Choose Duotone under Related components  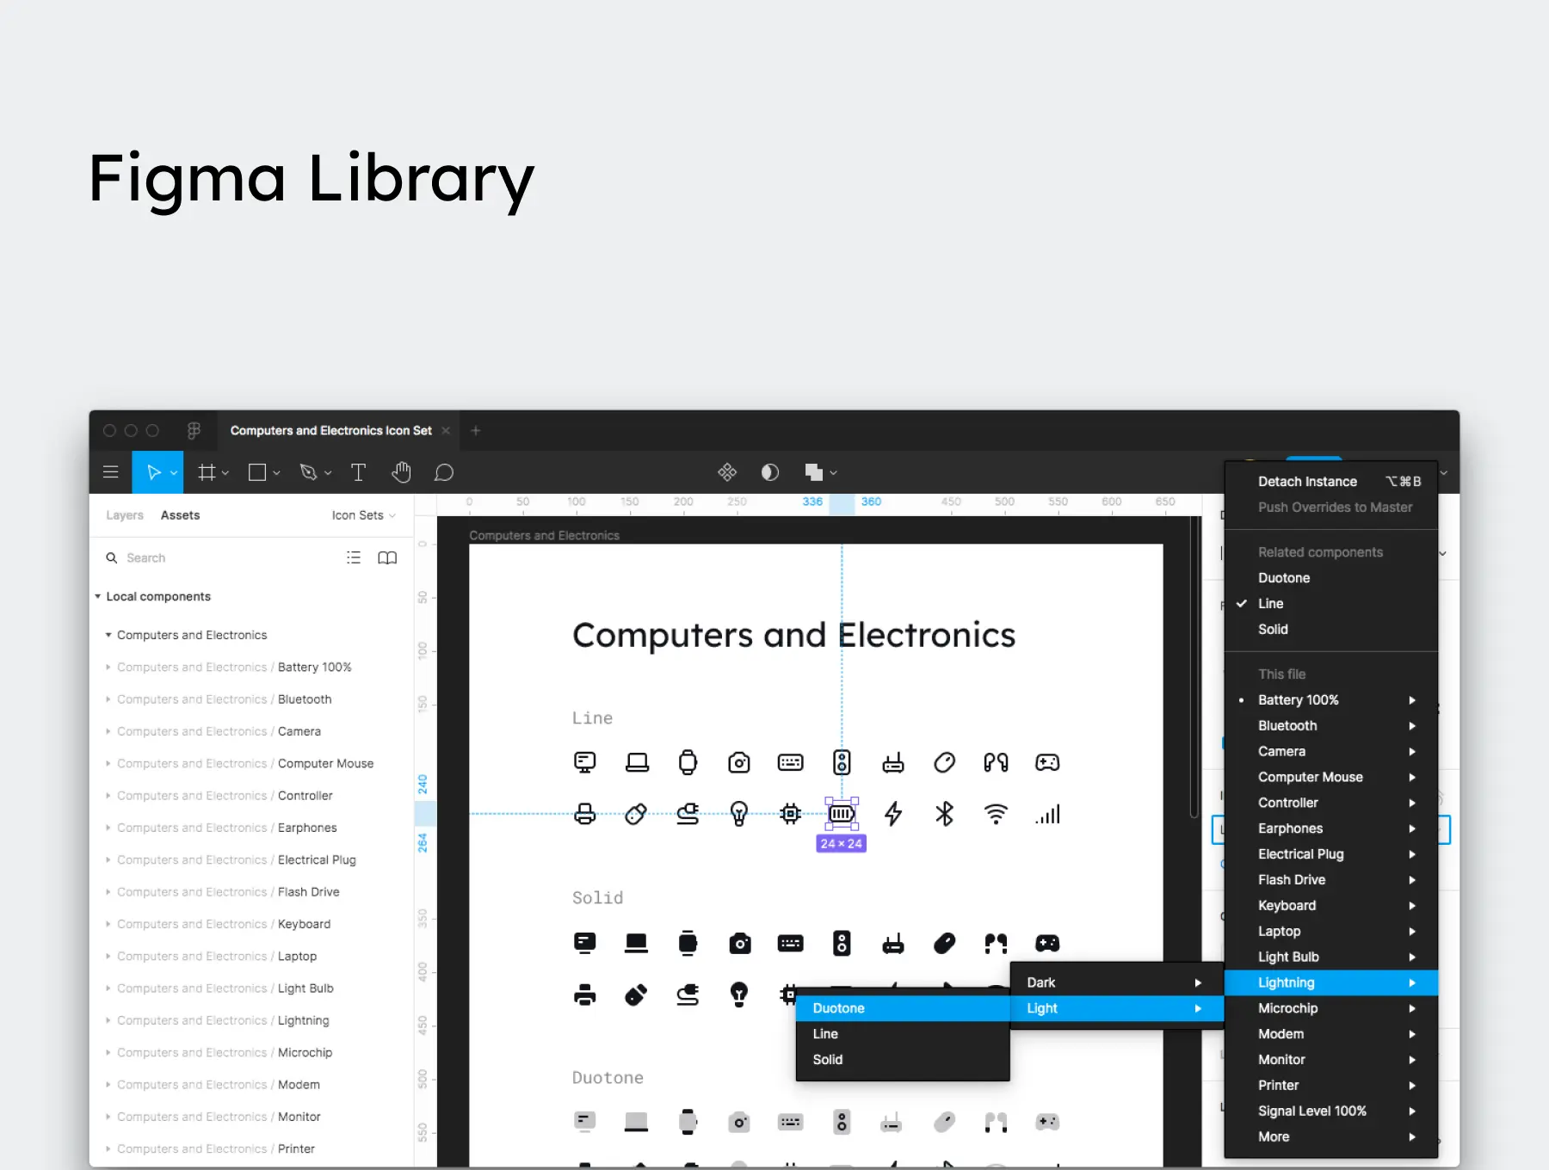click(x=1331, y=578)
